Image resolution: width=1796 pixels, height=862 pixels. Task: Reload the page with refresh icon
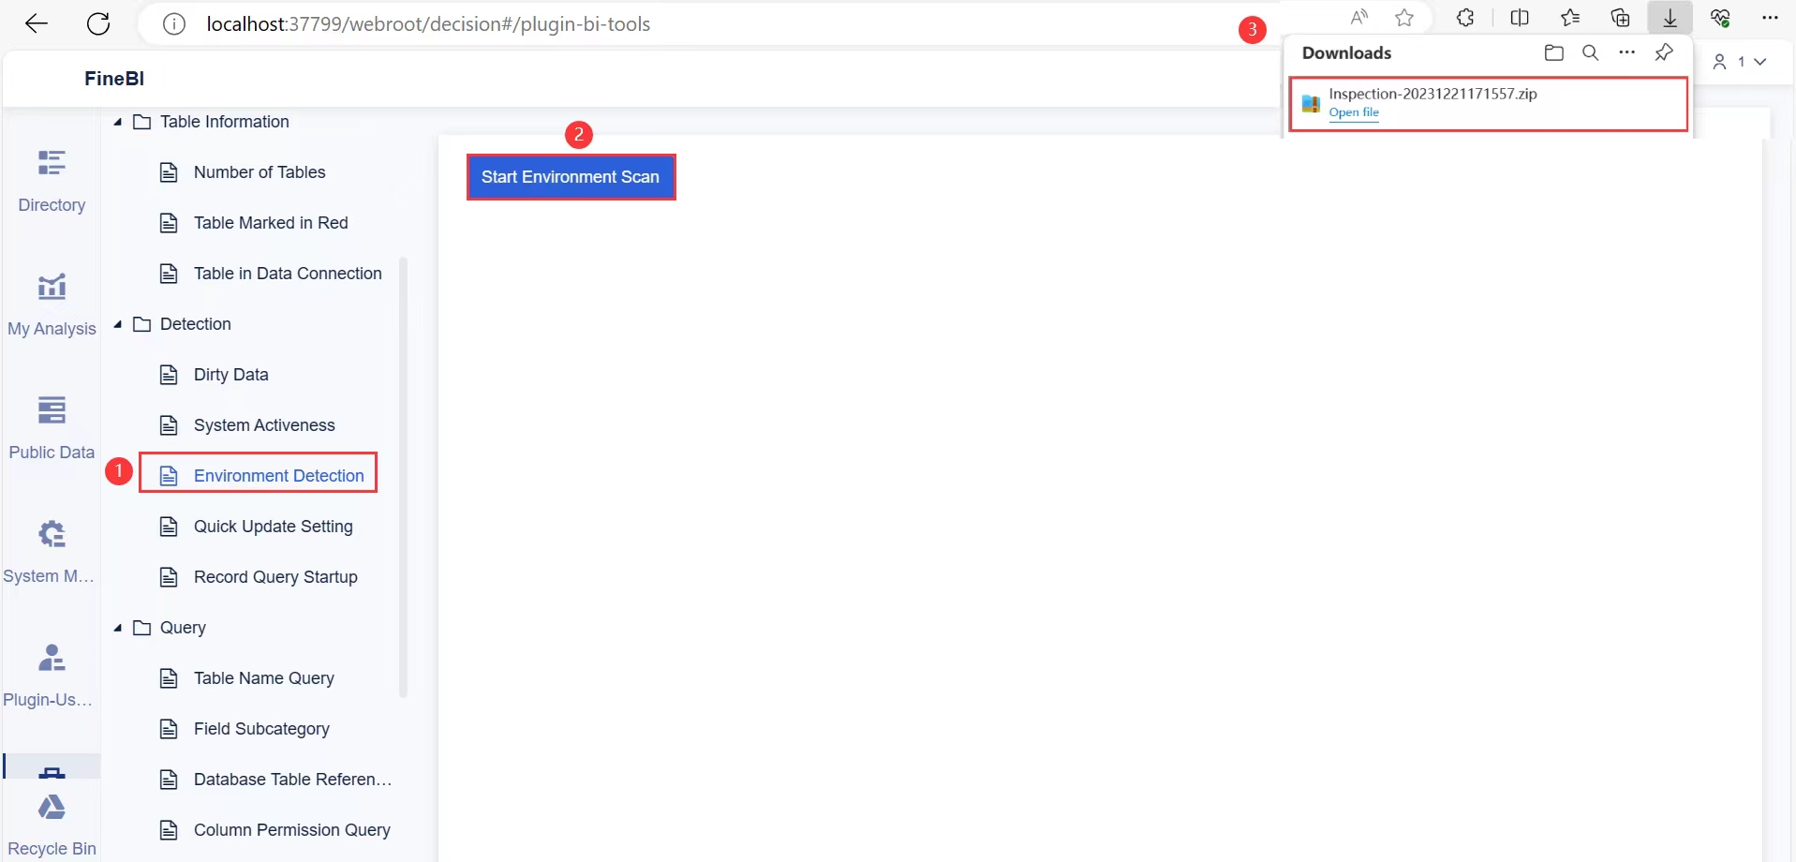coord(98,23)
